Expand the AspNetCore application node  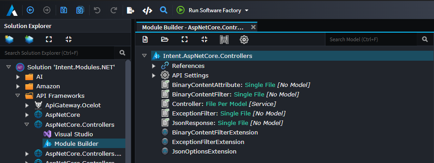pyautogui.click(x=27, y=115)
